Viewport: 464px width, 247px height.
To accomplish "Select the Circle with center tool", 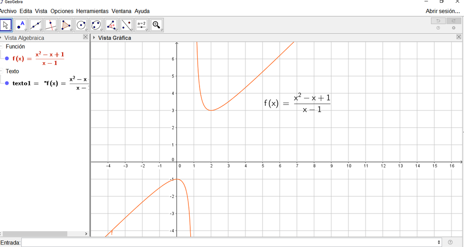I will pos(81,25).
